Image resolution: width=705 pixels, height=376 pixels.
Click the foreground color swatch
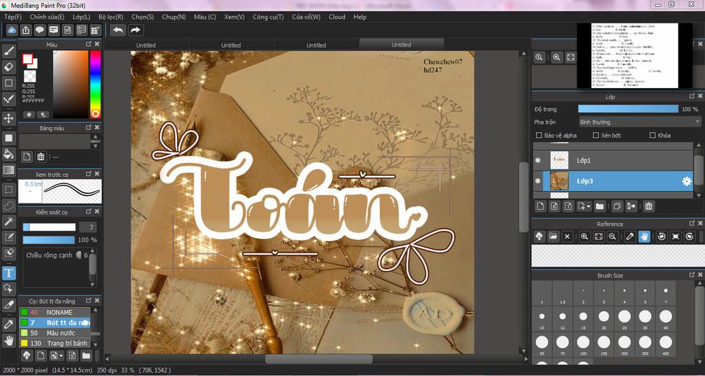point(28,58)
